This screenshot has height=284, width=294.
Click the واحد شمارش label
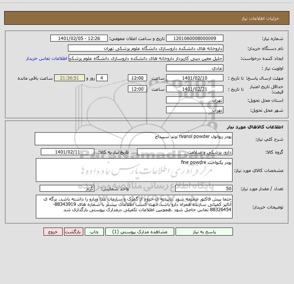coord(115,189)
